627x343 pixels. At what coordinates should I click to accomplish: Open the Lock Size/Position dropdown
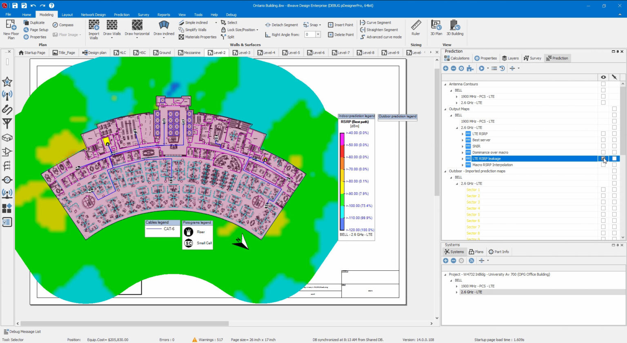[x=257, y=30]
